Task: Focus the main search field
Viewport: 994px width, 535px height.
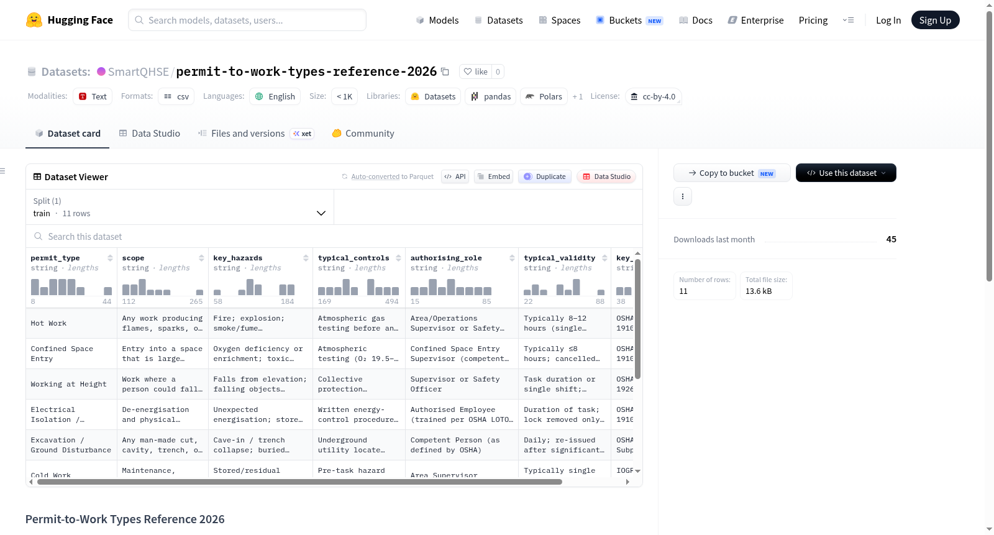Action: click(x=247, y=20)
